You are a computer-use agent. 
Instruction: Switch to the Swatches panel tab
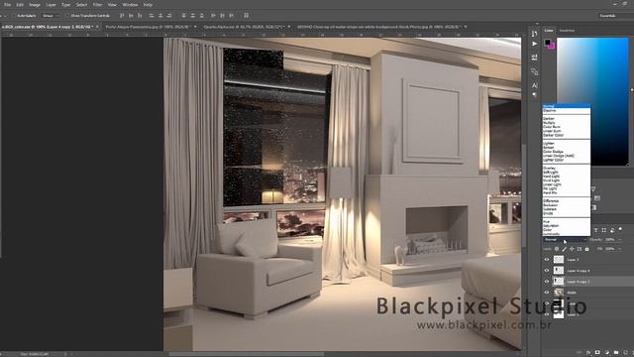(x=567, y=31)
